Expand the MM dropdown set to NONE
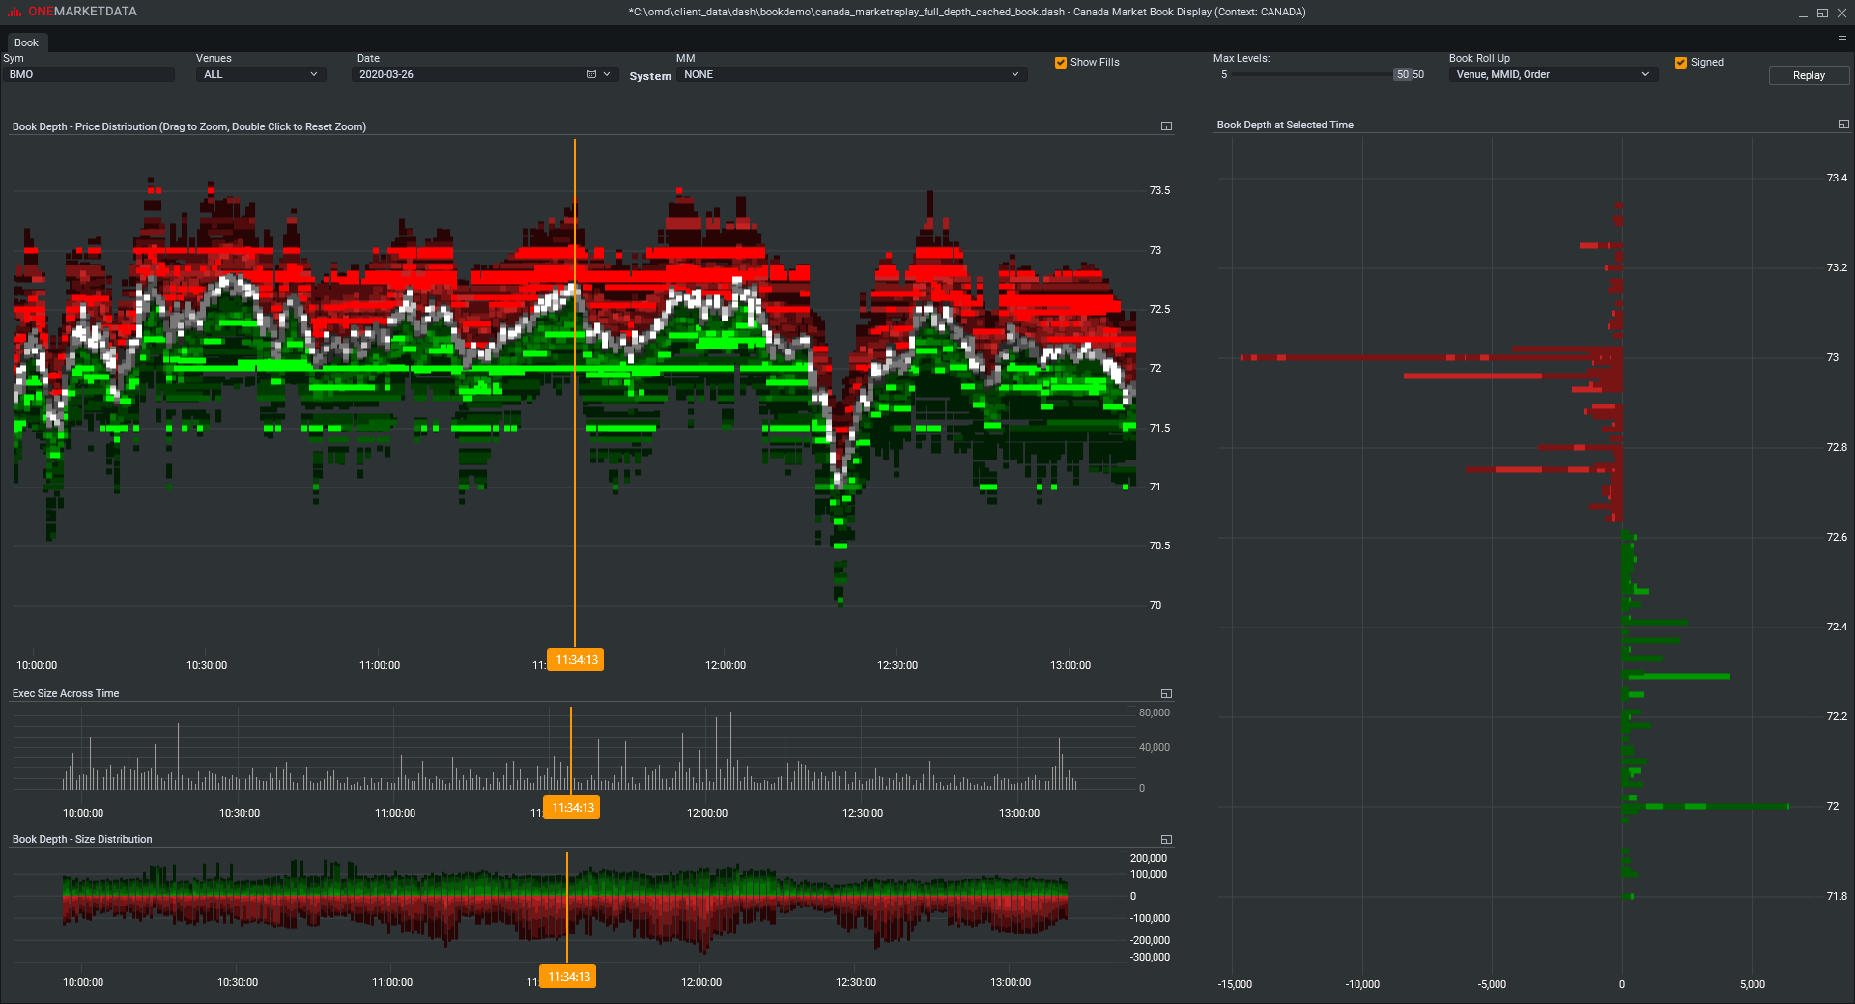 (1014, 74)
